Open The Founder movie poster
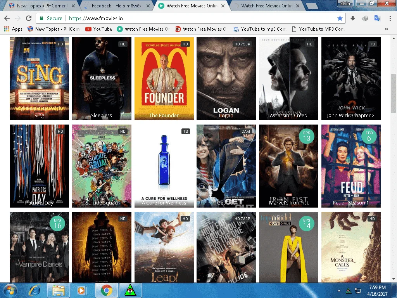Viewport: 397px width, 298px height. (x=164, y=78)
